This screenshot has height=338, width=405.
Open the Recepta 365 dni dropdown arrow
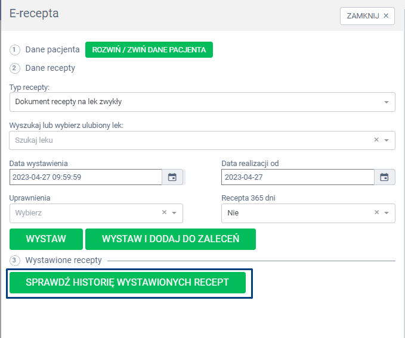387,213
